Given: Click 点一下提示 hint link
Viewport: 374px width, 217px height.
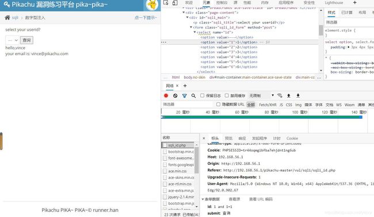Looking at the screenshot, I should click(x=146, y=18).
